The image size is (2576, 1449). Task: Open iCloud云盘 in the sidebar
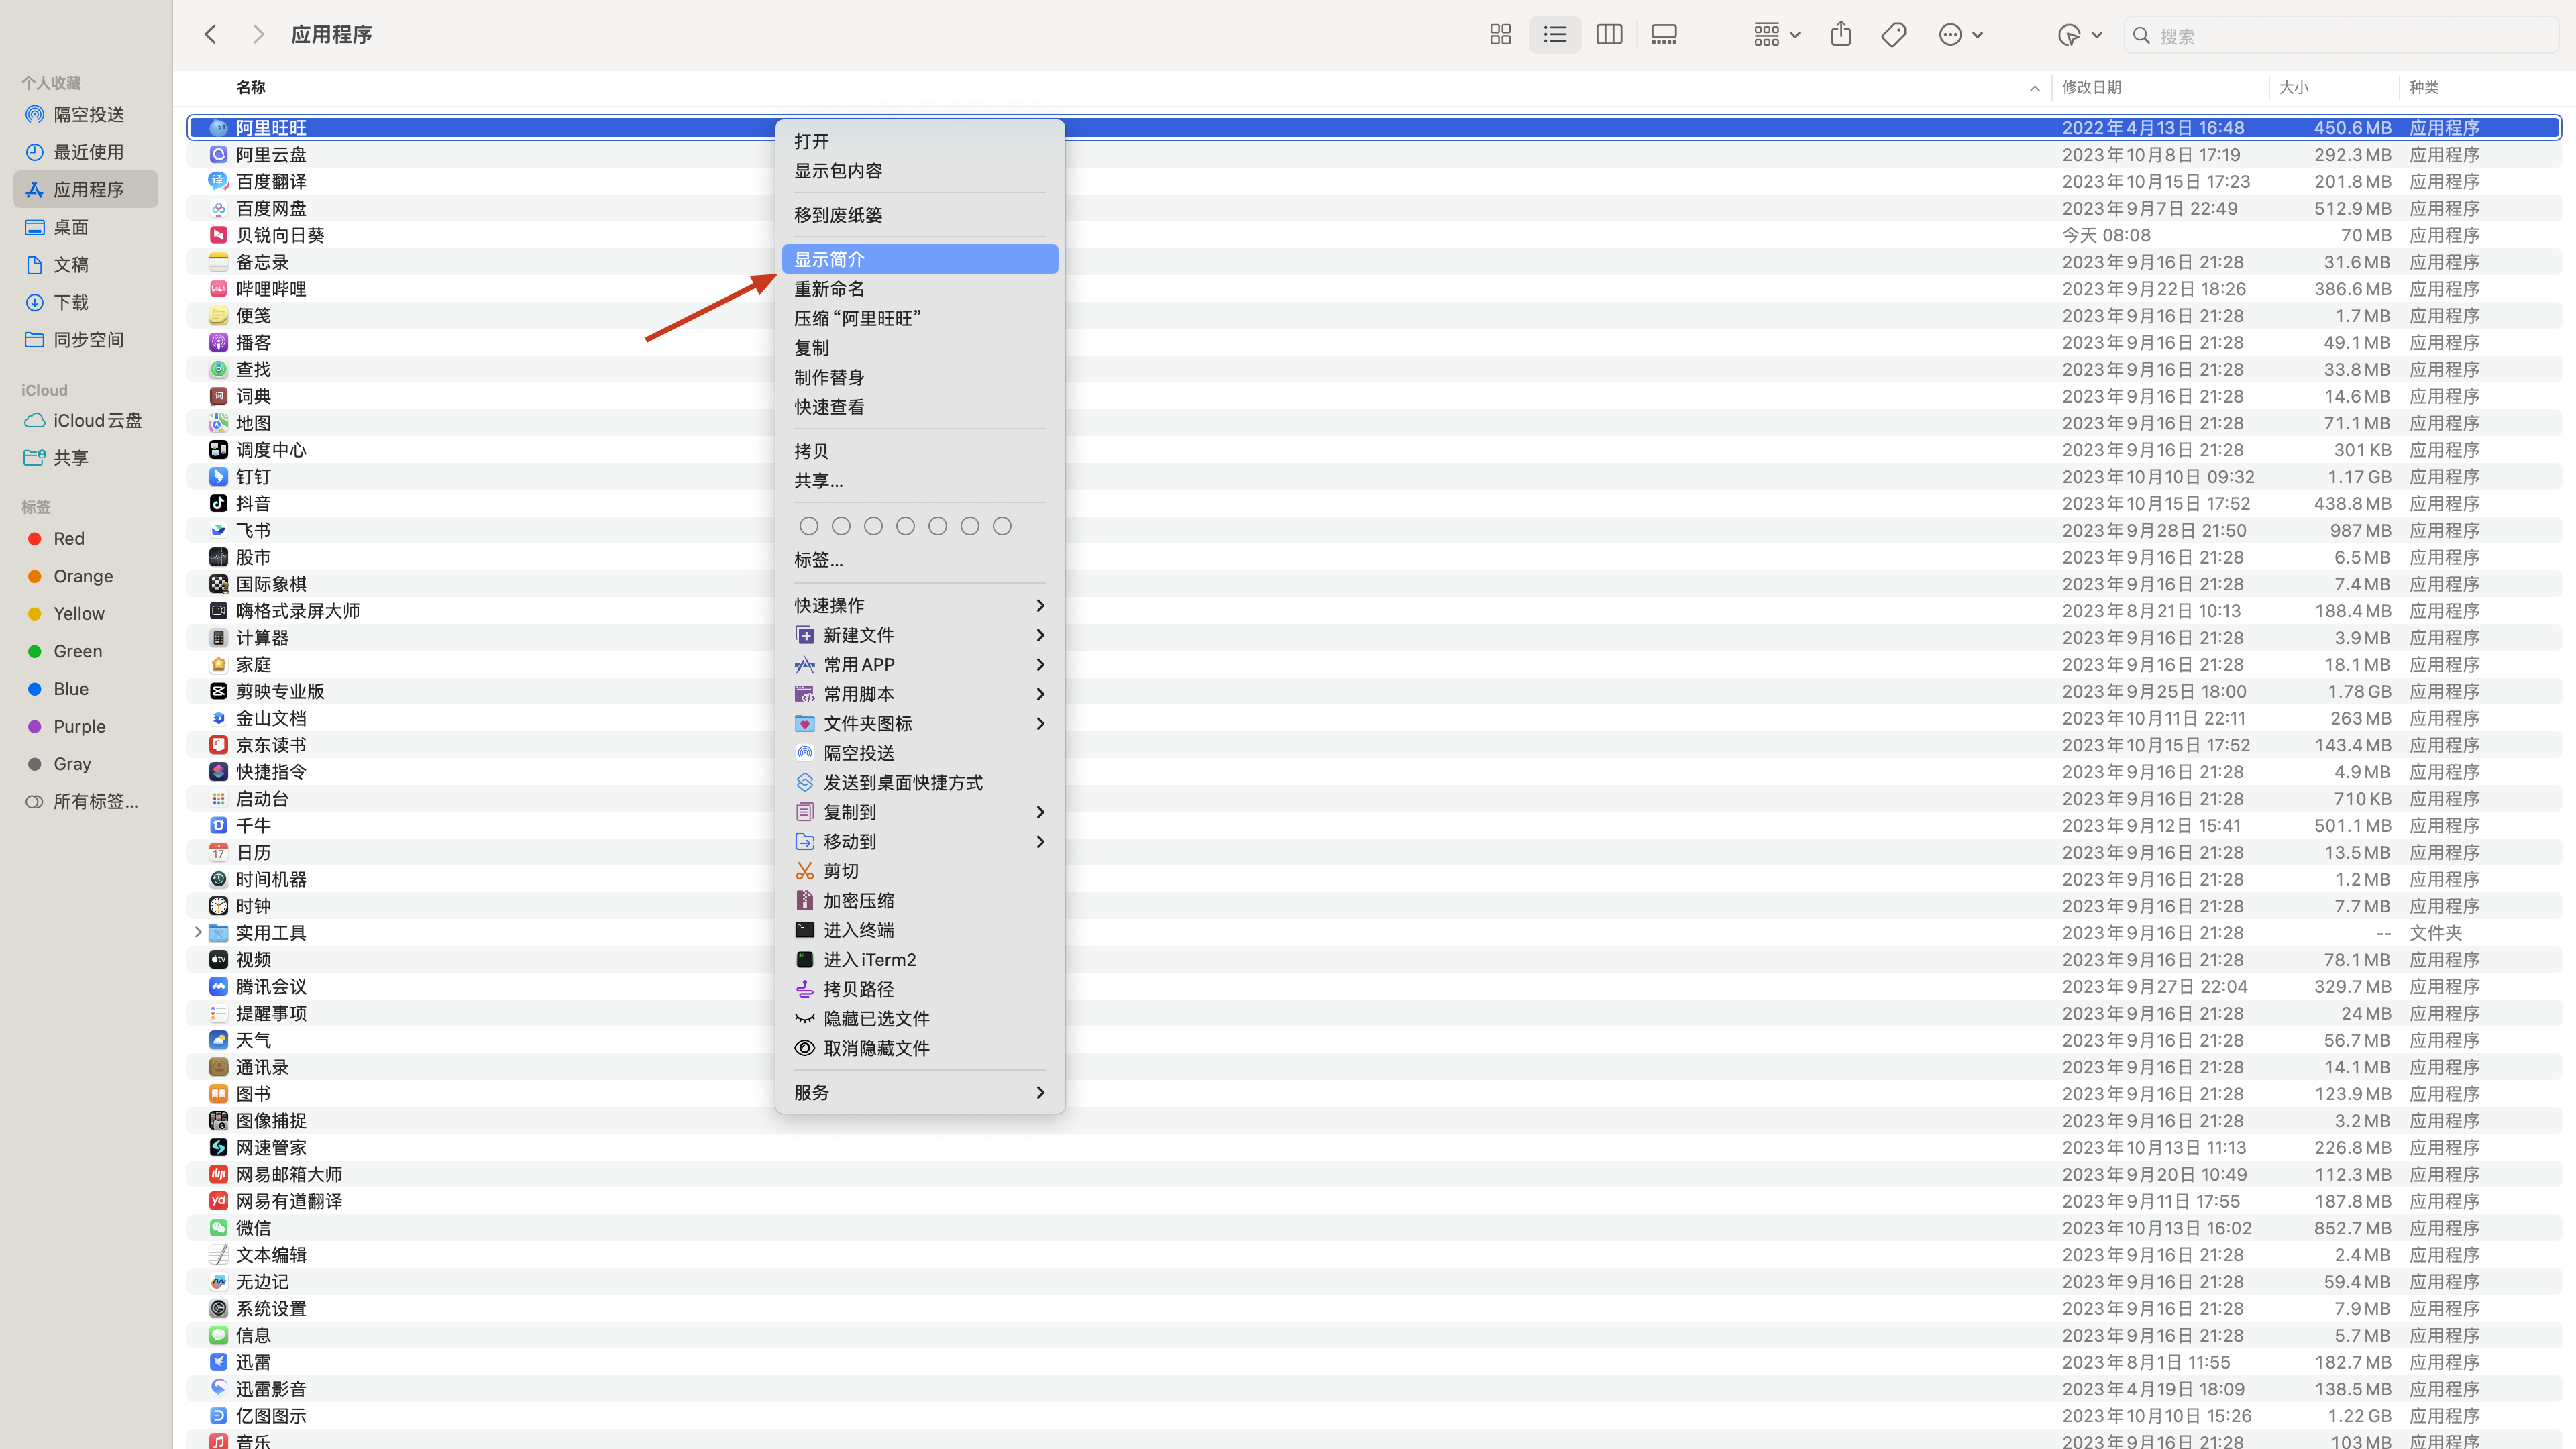(x=86, y=421)
